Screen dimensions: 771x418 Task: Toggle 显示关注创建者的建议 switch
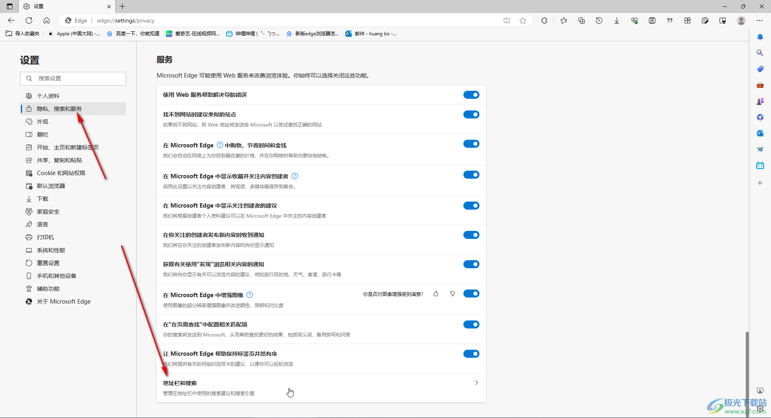(471, 206)
